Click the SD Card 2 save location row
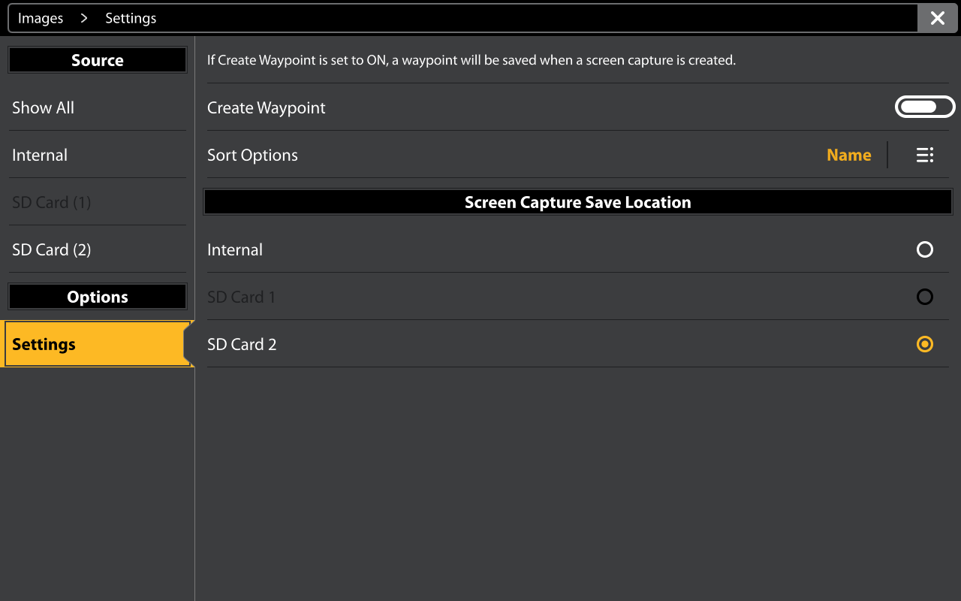Image resolution: width=961 pixels, height=601 pixels. click(578, 344)
